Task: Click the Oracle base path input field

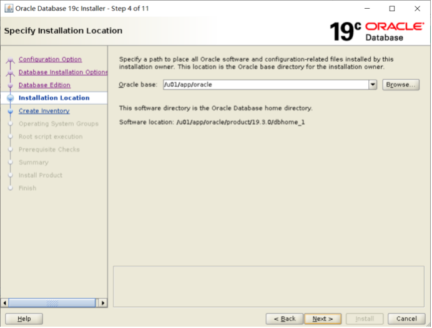Action: pyautogui.click(x=266, y=84)
